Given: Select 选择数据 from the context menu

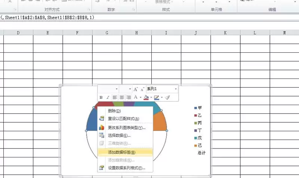Looking at the screenshot, I should [119, 135].
